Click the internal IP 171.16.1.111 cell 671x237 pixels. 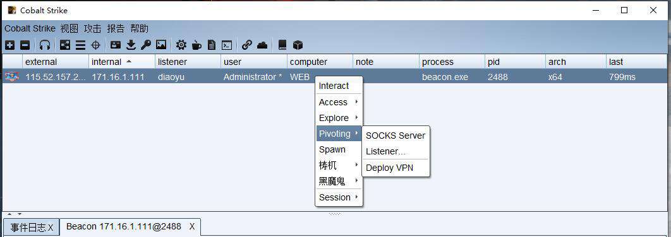(x=122, y=77)
